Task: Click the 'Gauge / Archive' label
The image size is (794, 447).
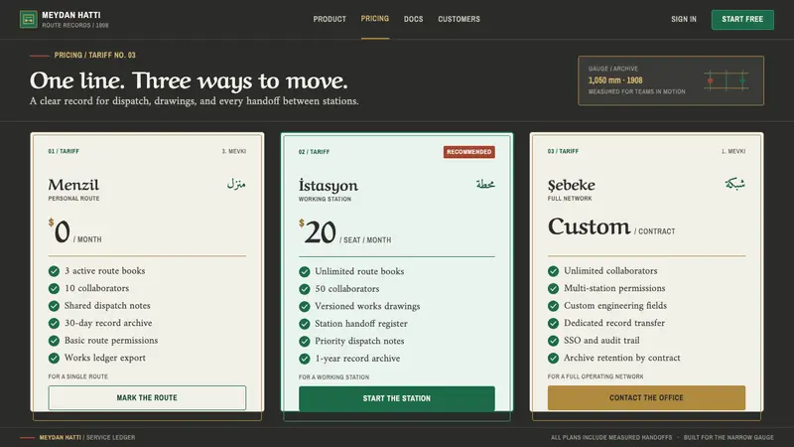Action: click(x=612, y=69)
